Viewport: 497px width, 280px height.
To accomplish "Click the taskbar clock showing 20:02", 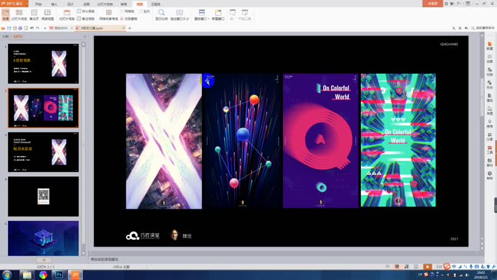I will pyautogui.click(x=481, y=275).
